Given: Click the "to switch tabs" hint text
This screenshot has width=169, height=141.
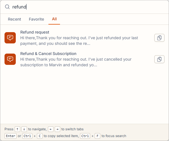Looking at the screenshot, I should tap(72, 129).
